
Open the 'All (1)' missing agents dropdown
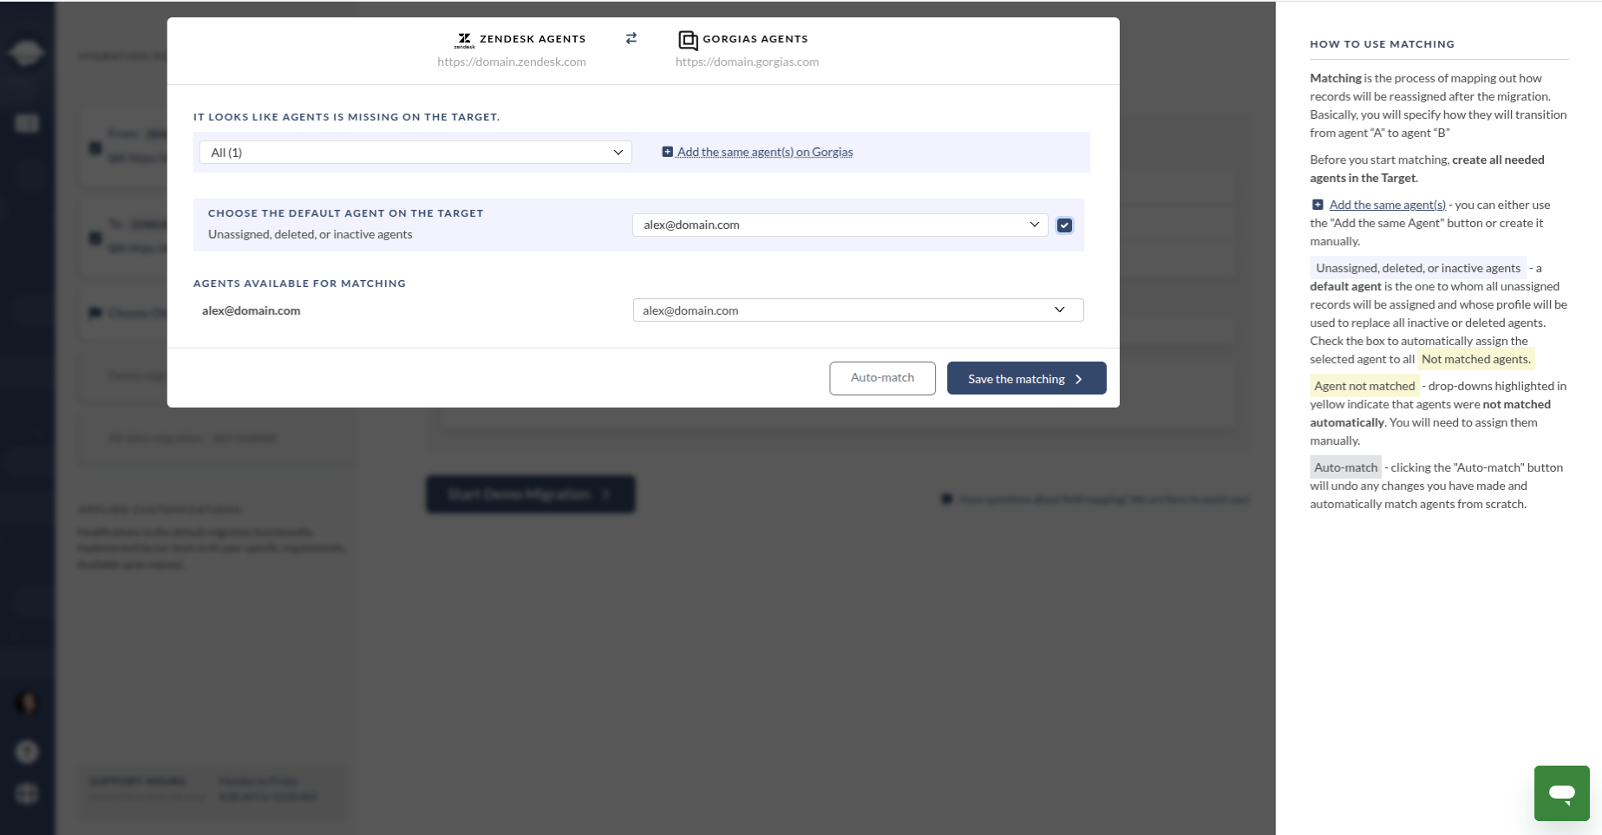point(415,153)
